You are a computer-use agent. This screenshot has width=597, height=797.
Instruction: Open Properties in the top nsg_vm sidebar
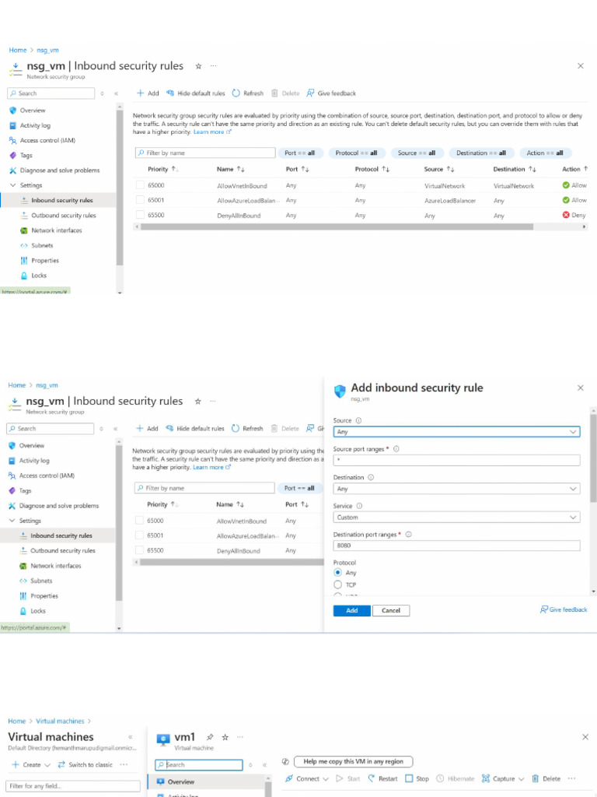[45, 260]
